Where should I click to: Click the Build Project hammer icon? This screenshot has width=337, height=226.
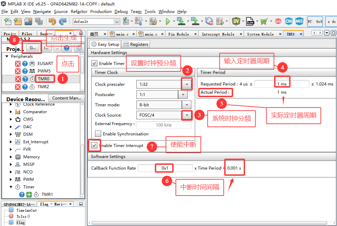pyautogui.click(x=139, y=21)
